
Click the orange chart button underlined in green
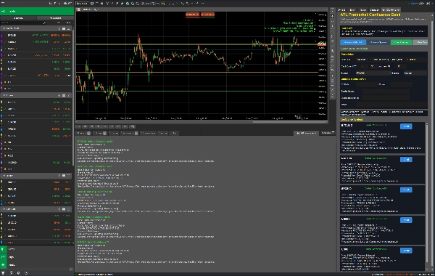point(207,15)
